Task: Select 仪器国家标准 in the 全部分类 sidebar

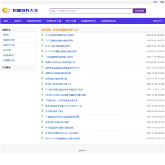Action: point(9,60)
